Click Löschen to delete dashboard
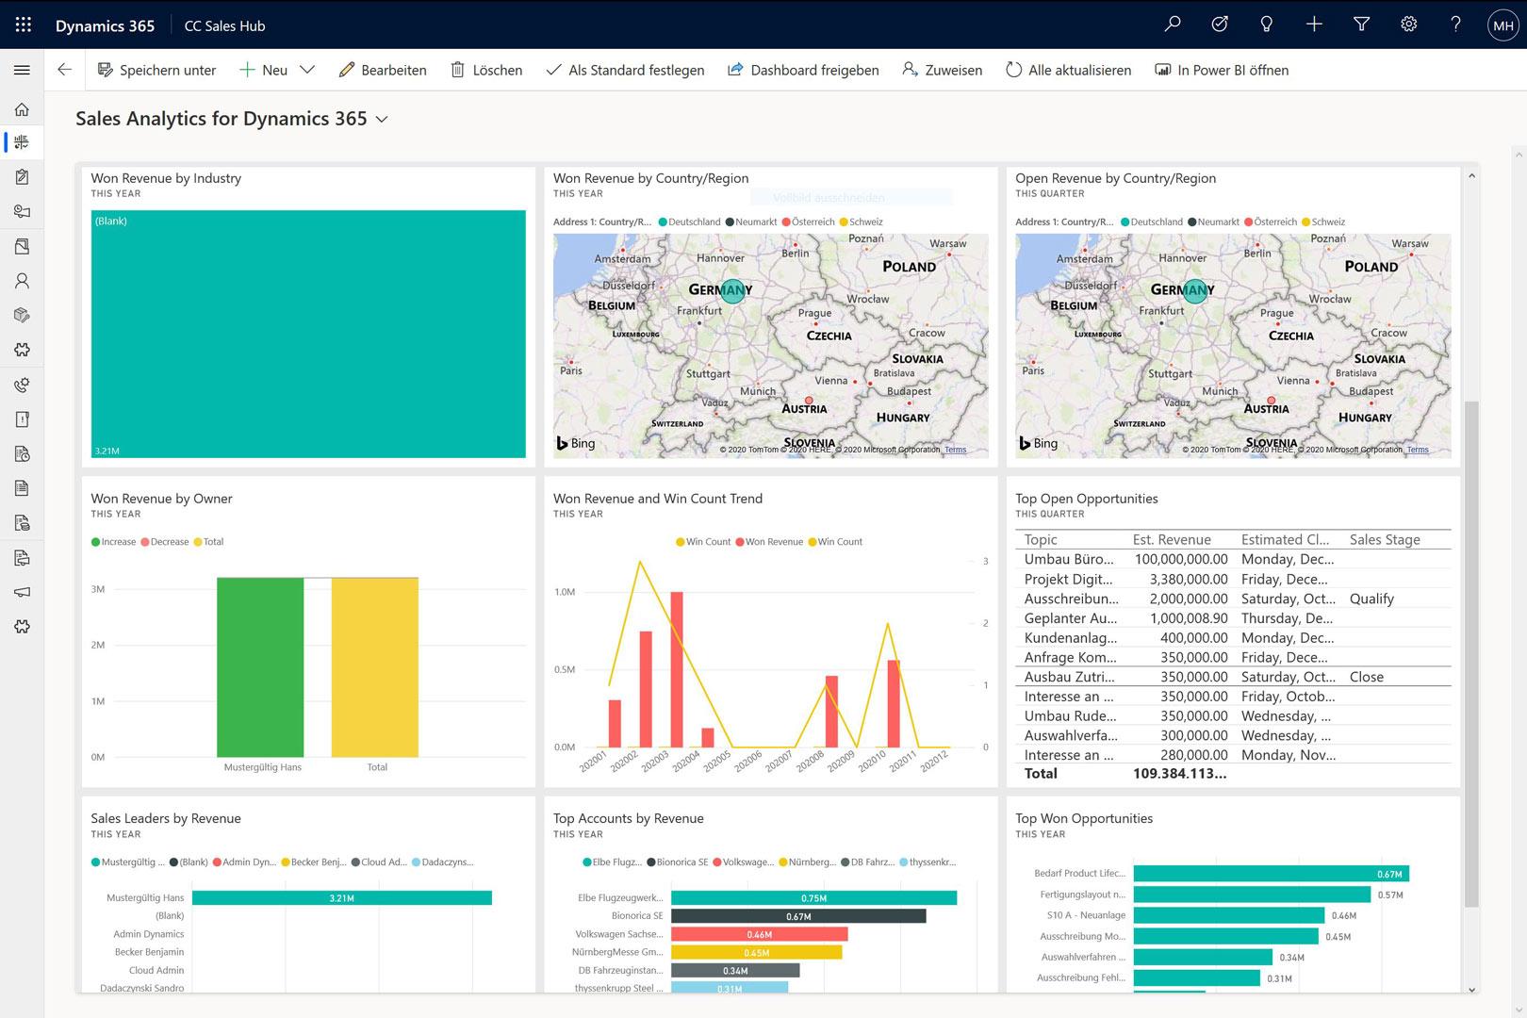The image size is (1527, 1018). [486, 70]
